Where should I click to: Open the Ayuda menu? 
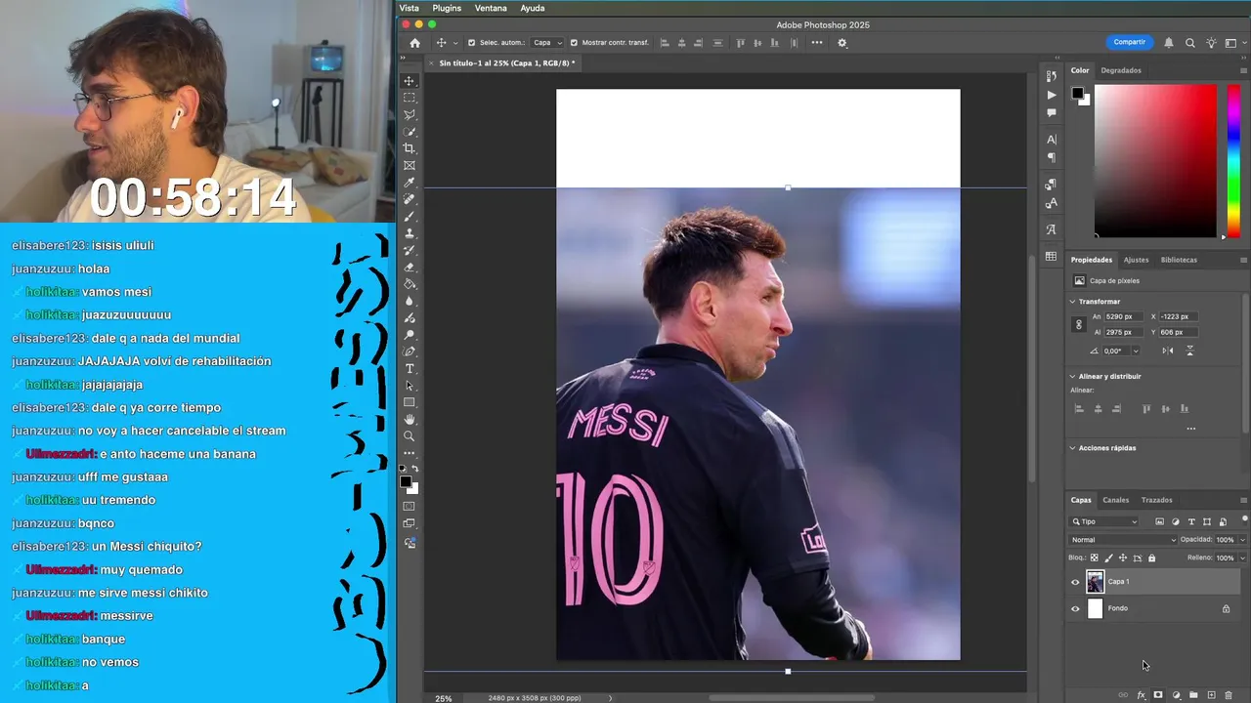point(533,8)
